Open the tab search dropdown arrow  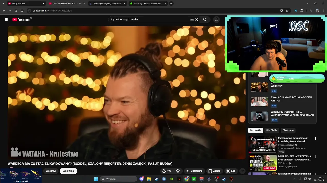[x=3, y=4]
